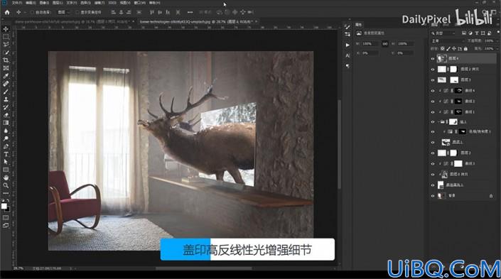This screenshot has height=279, width=501.
Task: Expand the extra tools ellipsis in toolbox
Action: pyautogui.click(x=6, y=193)
